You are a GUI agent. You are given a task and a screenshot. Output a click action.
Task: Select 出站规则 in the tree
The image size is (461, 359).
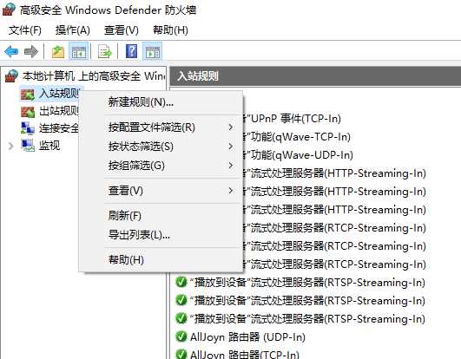pos(59,111)
